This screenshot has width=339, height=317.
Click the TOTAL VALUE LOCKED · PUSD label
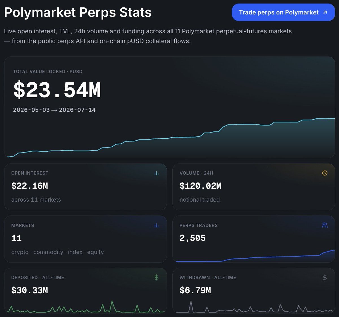48,72
